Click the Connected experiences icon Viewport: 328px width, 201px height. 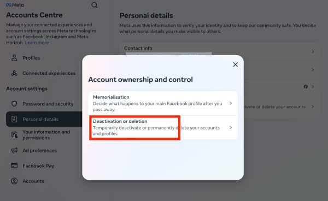click(x=14, y=73)
